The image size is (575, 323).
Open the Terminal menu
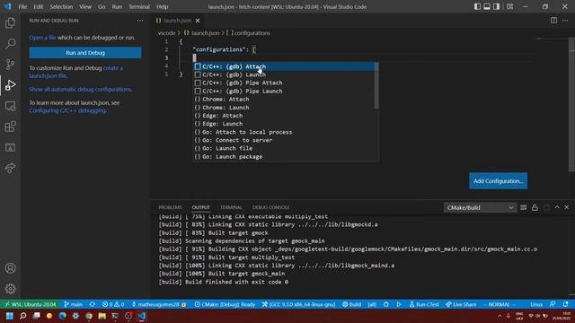point(139,6)
